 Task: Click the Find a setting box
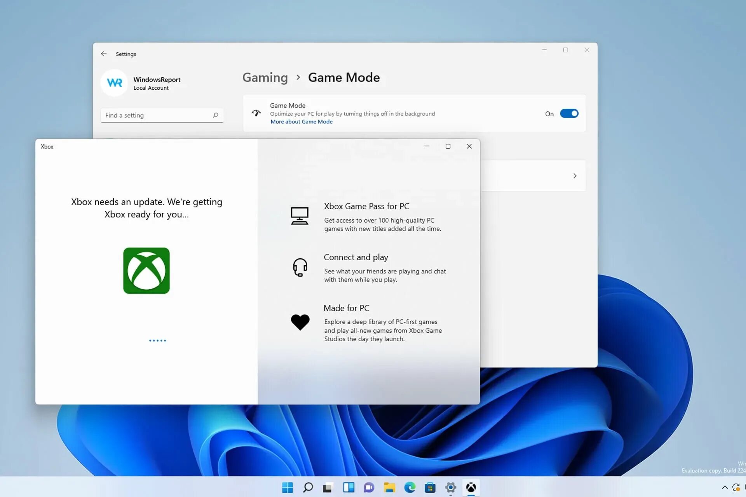[157, 115]
